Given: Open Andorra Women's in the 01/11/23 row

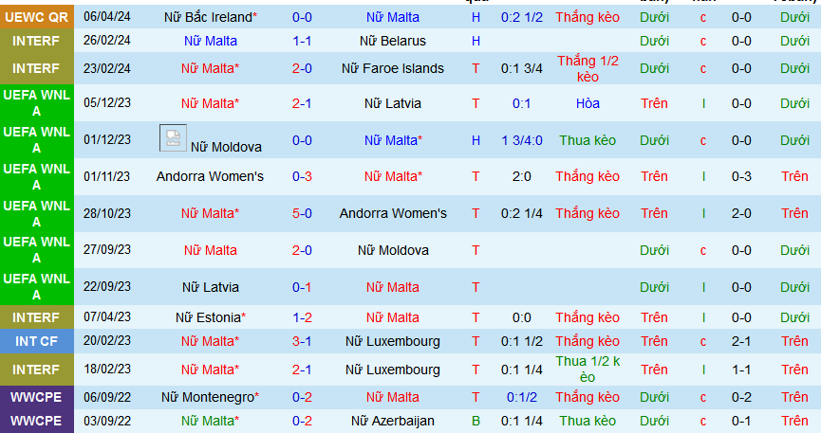Looking at the screenshot, I should coord(210,176).
